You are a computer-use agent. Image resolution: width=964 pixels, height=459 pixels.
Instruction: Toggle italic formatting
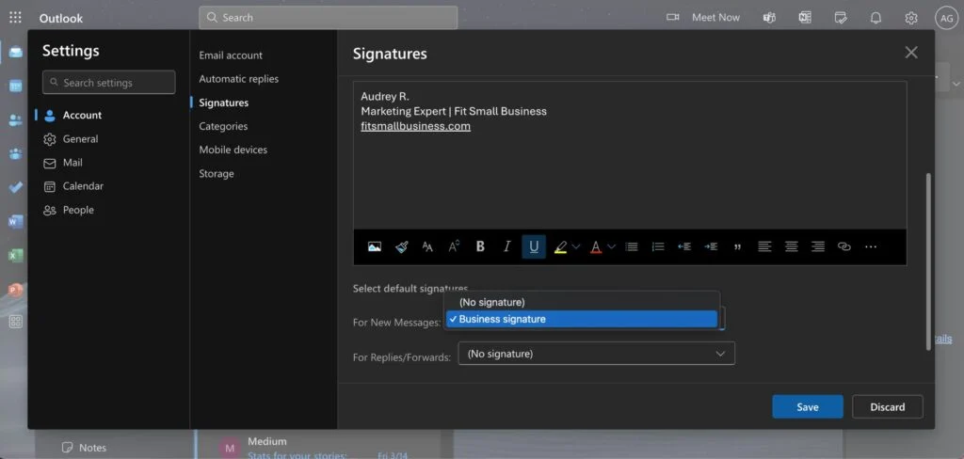tap(507, 246)
